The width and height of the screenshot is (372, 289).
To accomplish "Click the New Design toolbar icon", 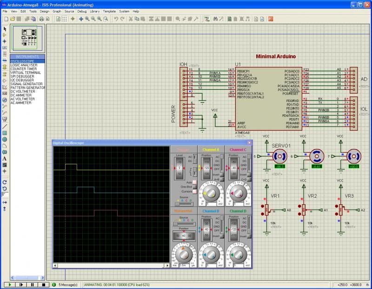I will click(x=7, y=19).
